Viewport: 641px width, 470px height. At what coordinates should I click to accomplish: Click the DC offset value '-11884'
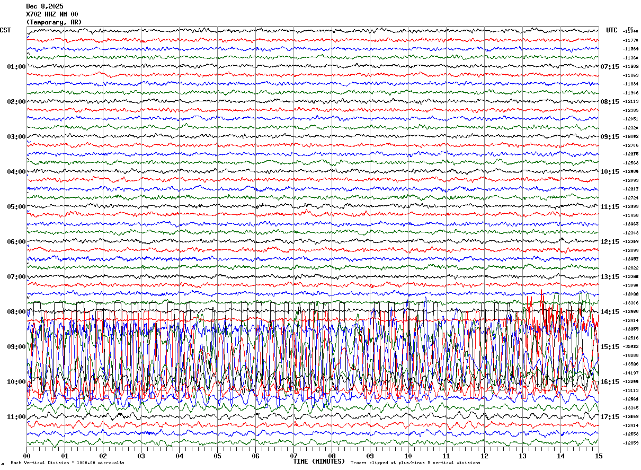click(630, 84)
